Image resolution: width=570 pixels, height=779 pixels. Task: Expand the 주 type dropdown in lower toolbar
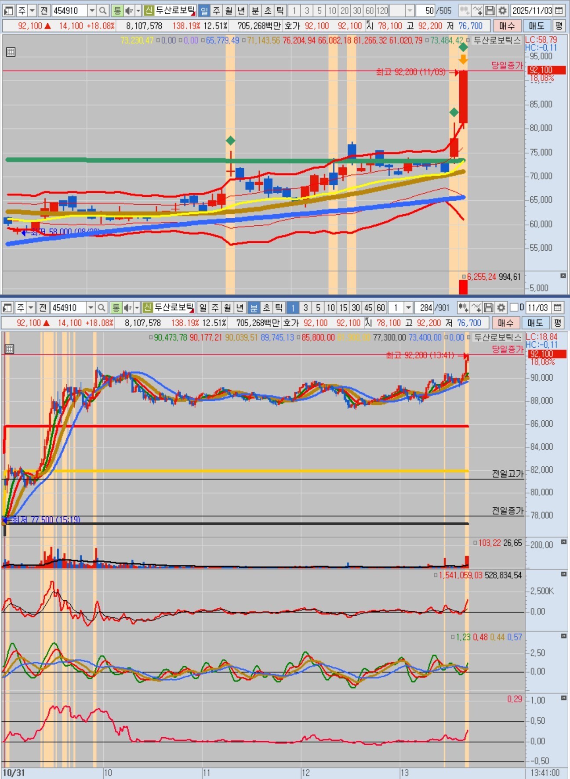click(x=31, y=307)
